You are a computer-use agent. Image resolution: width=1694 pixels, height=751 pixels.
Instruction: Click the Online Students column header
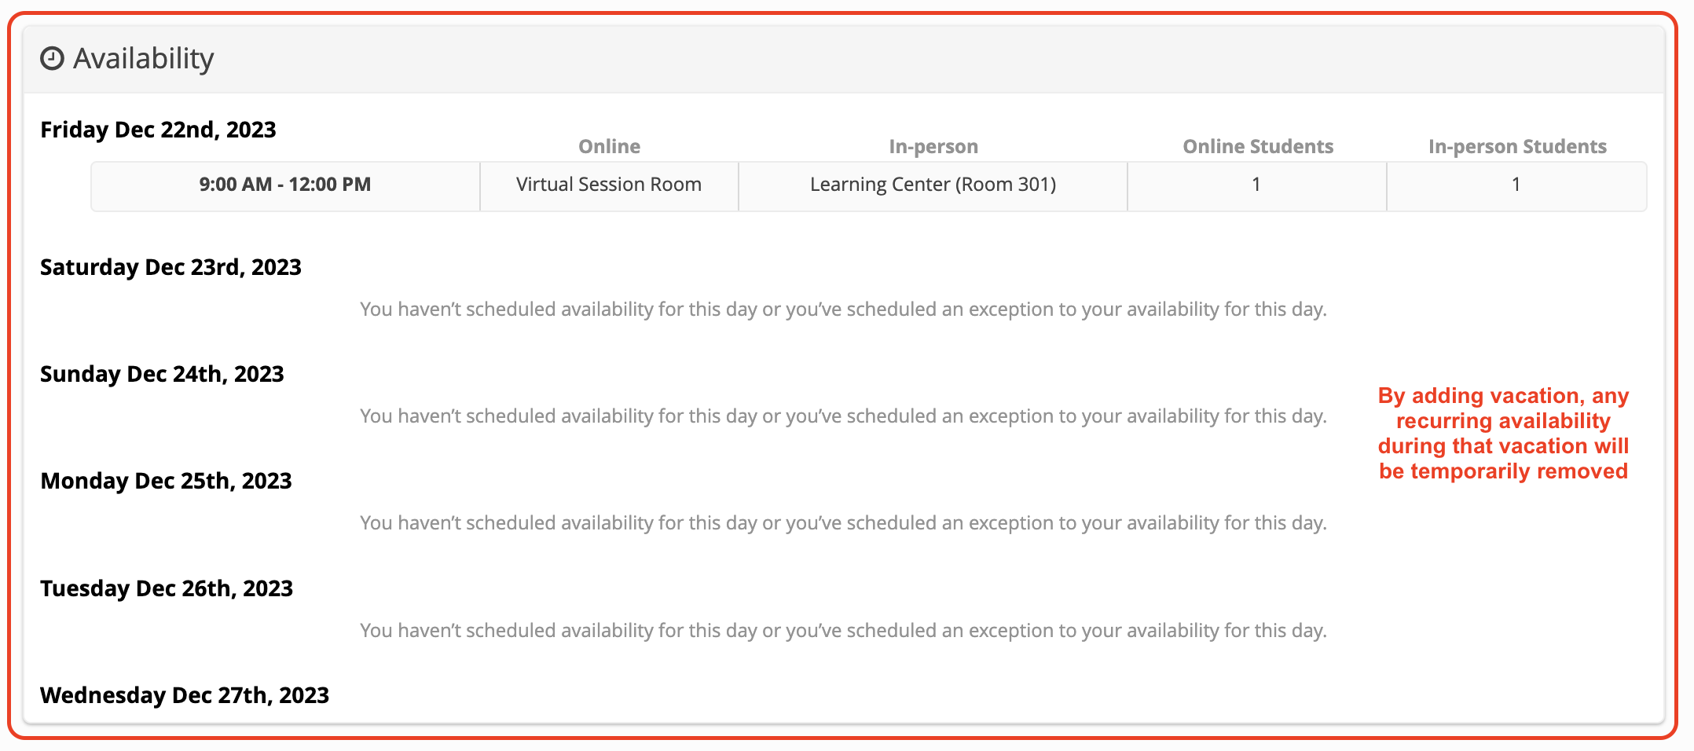1258,147
